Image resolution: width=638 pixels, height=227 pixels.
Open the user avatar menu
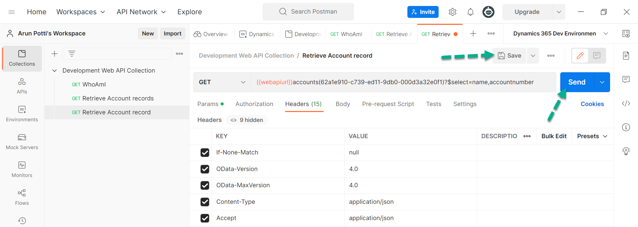[x=488, y=12]
